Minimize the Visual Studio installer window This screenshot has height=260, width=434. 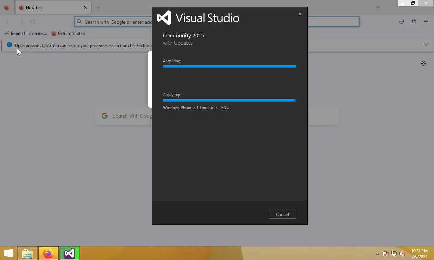291,15
